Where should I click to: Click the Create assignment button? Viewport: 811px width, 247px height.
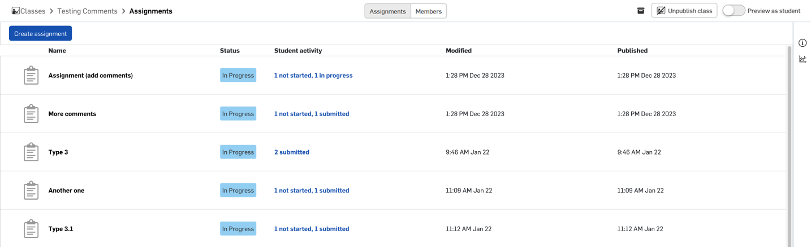tap(40, 34)
